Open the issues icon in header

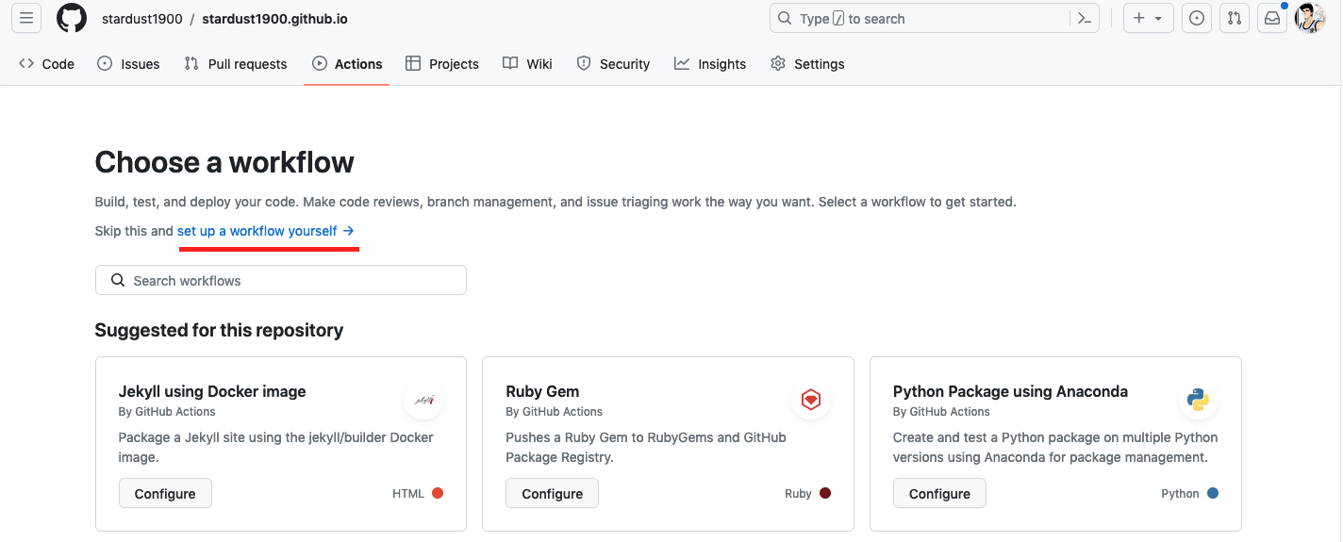click(1197, 18)
